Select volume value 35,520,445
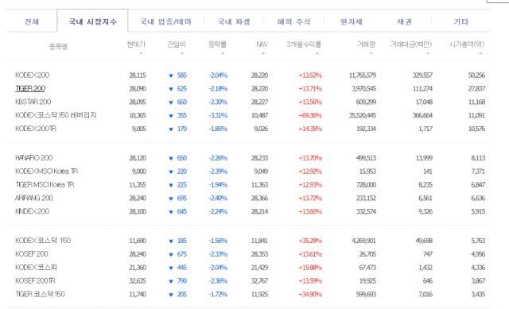The height and width of the screenshot is (309, 509). point(363,115)
